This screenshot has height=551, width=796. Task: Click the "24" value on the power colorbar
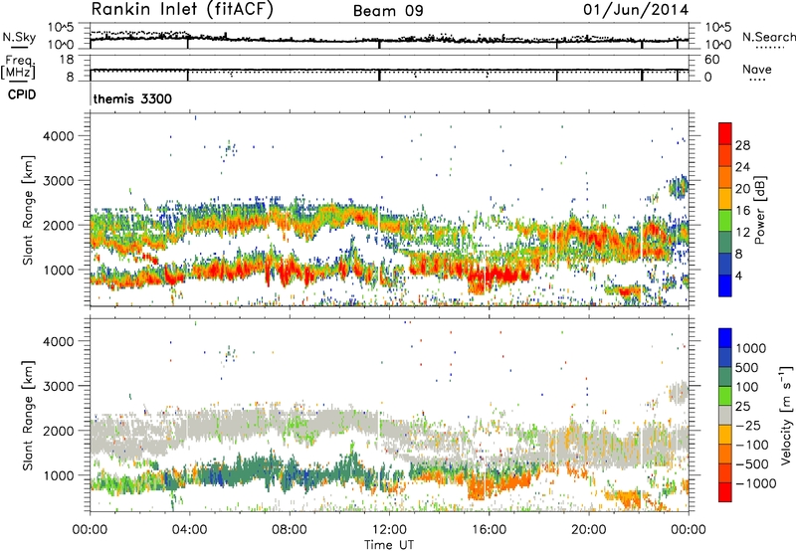[742, 167]
